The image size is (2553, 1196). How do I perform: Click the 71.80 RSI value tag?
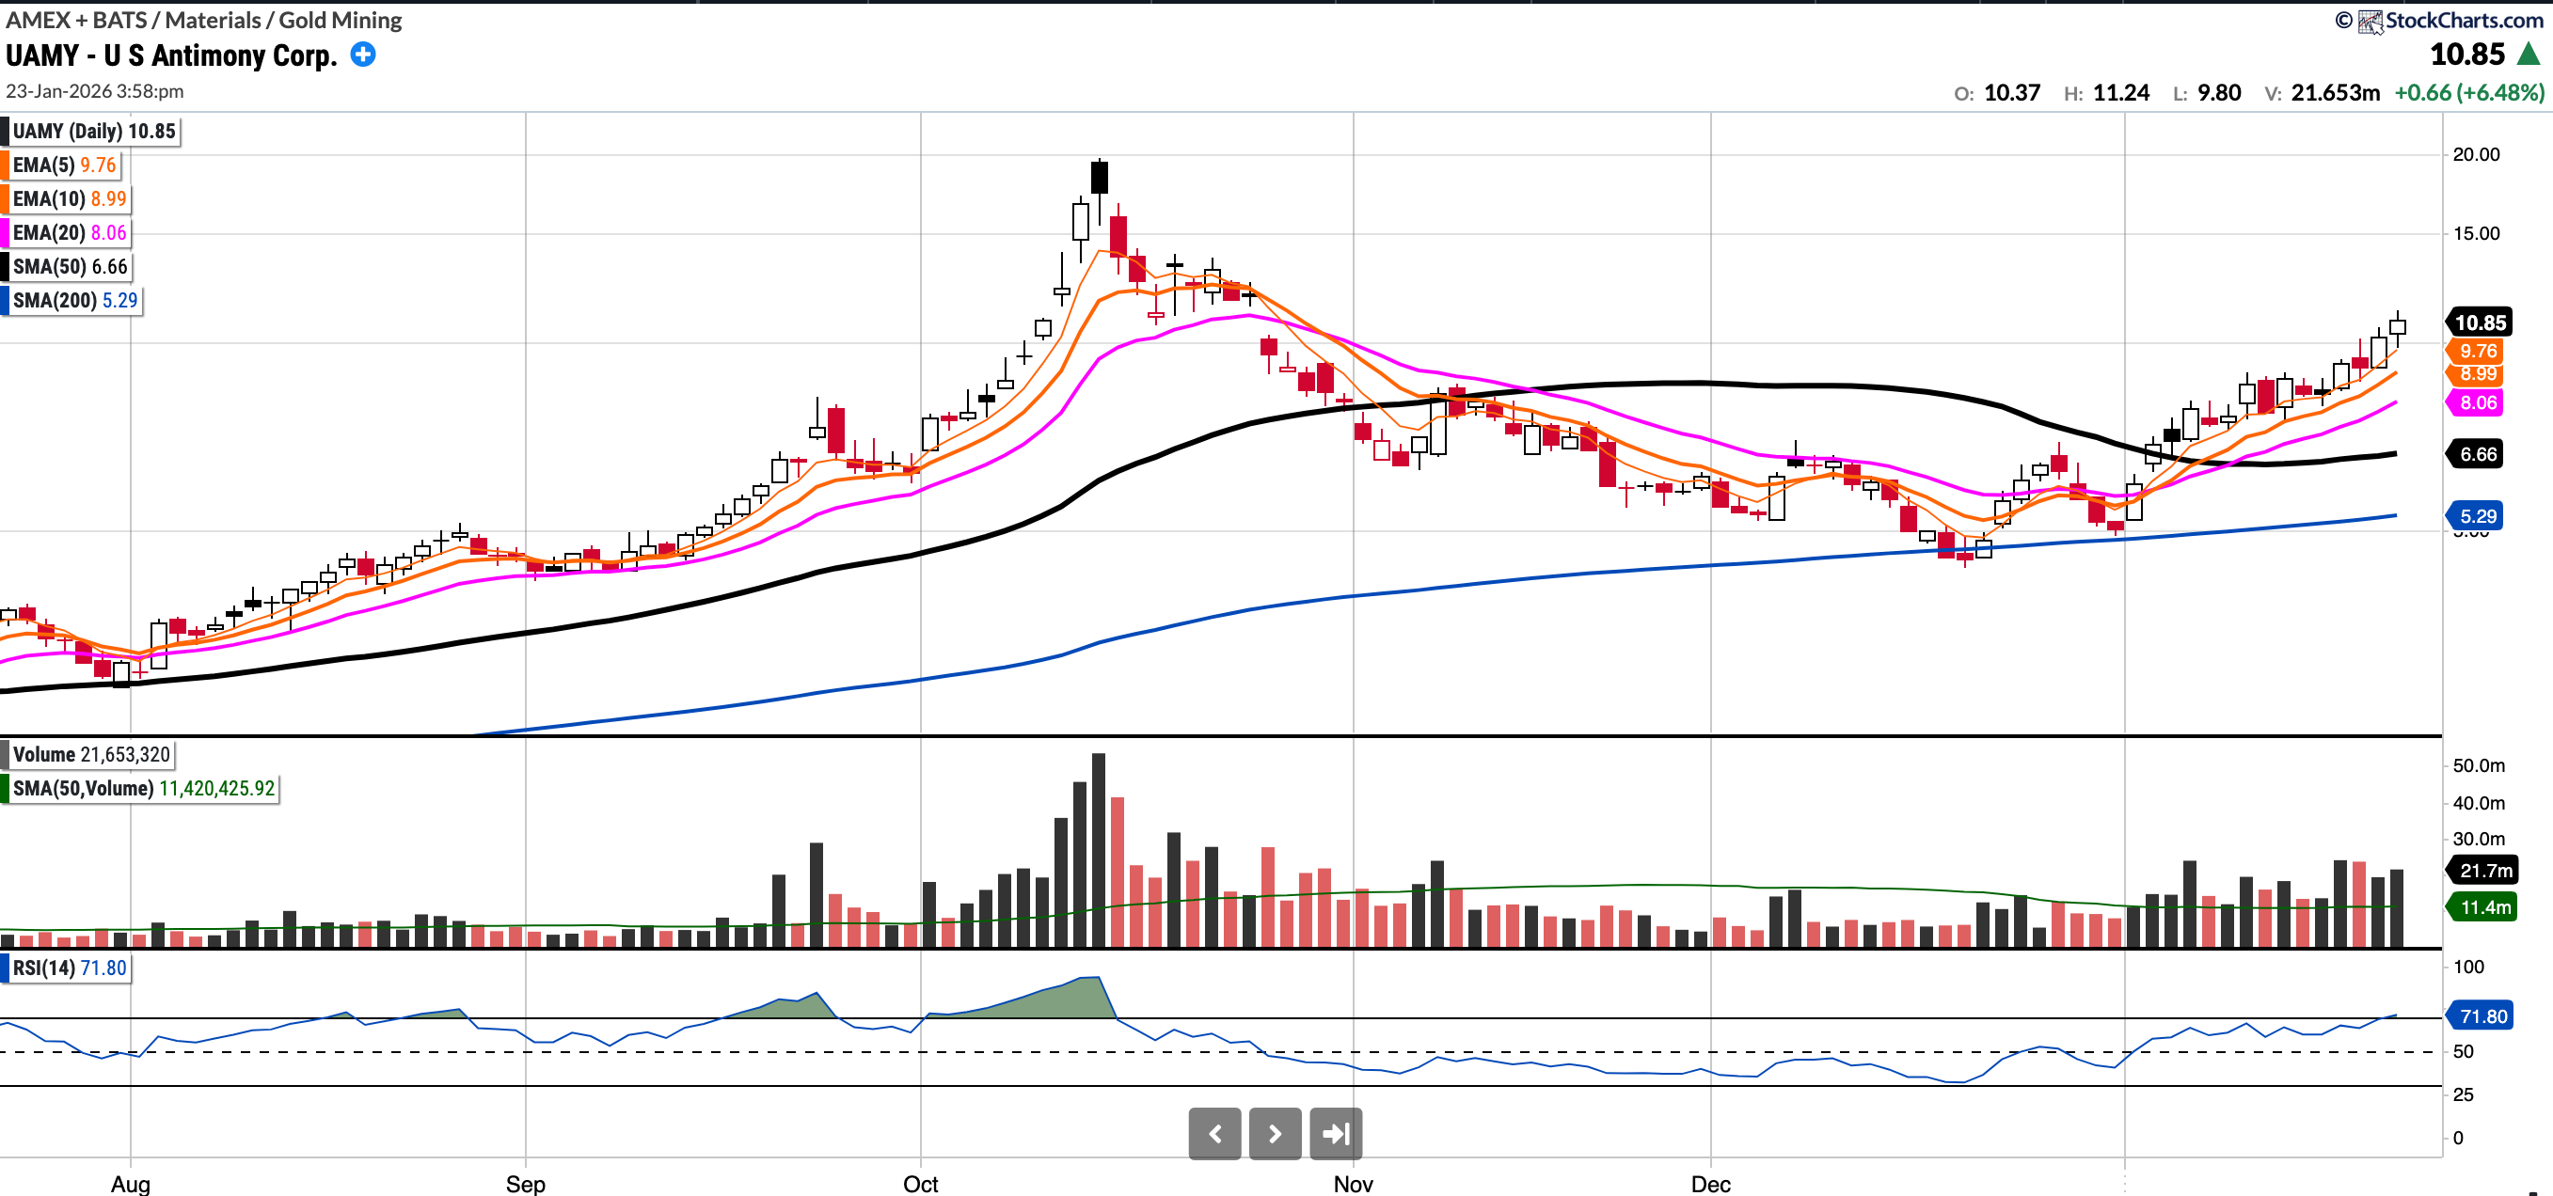2482,1016
